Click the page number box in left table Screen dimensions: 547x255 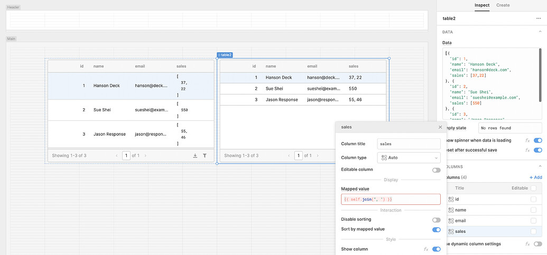(x=126, y=156)
